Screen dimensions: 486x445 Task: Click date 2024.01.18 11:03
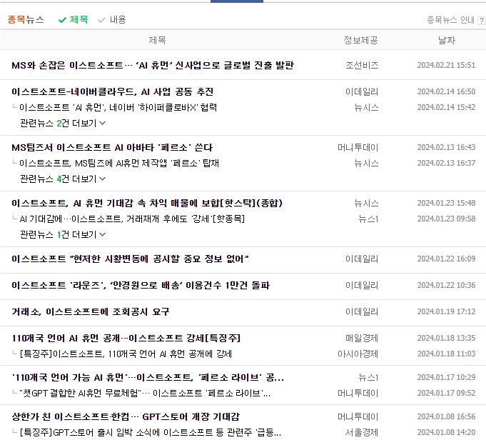446,354
